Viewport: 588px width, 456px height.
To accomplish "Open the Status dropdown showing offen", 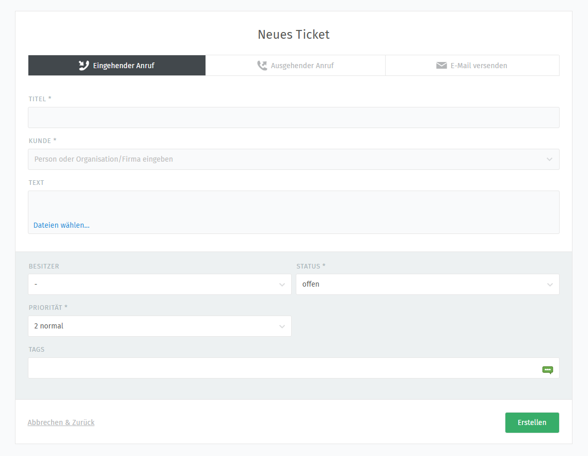I will tap(427, 284).
